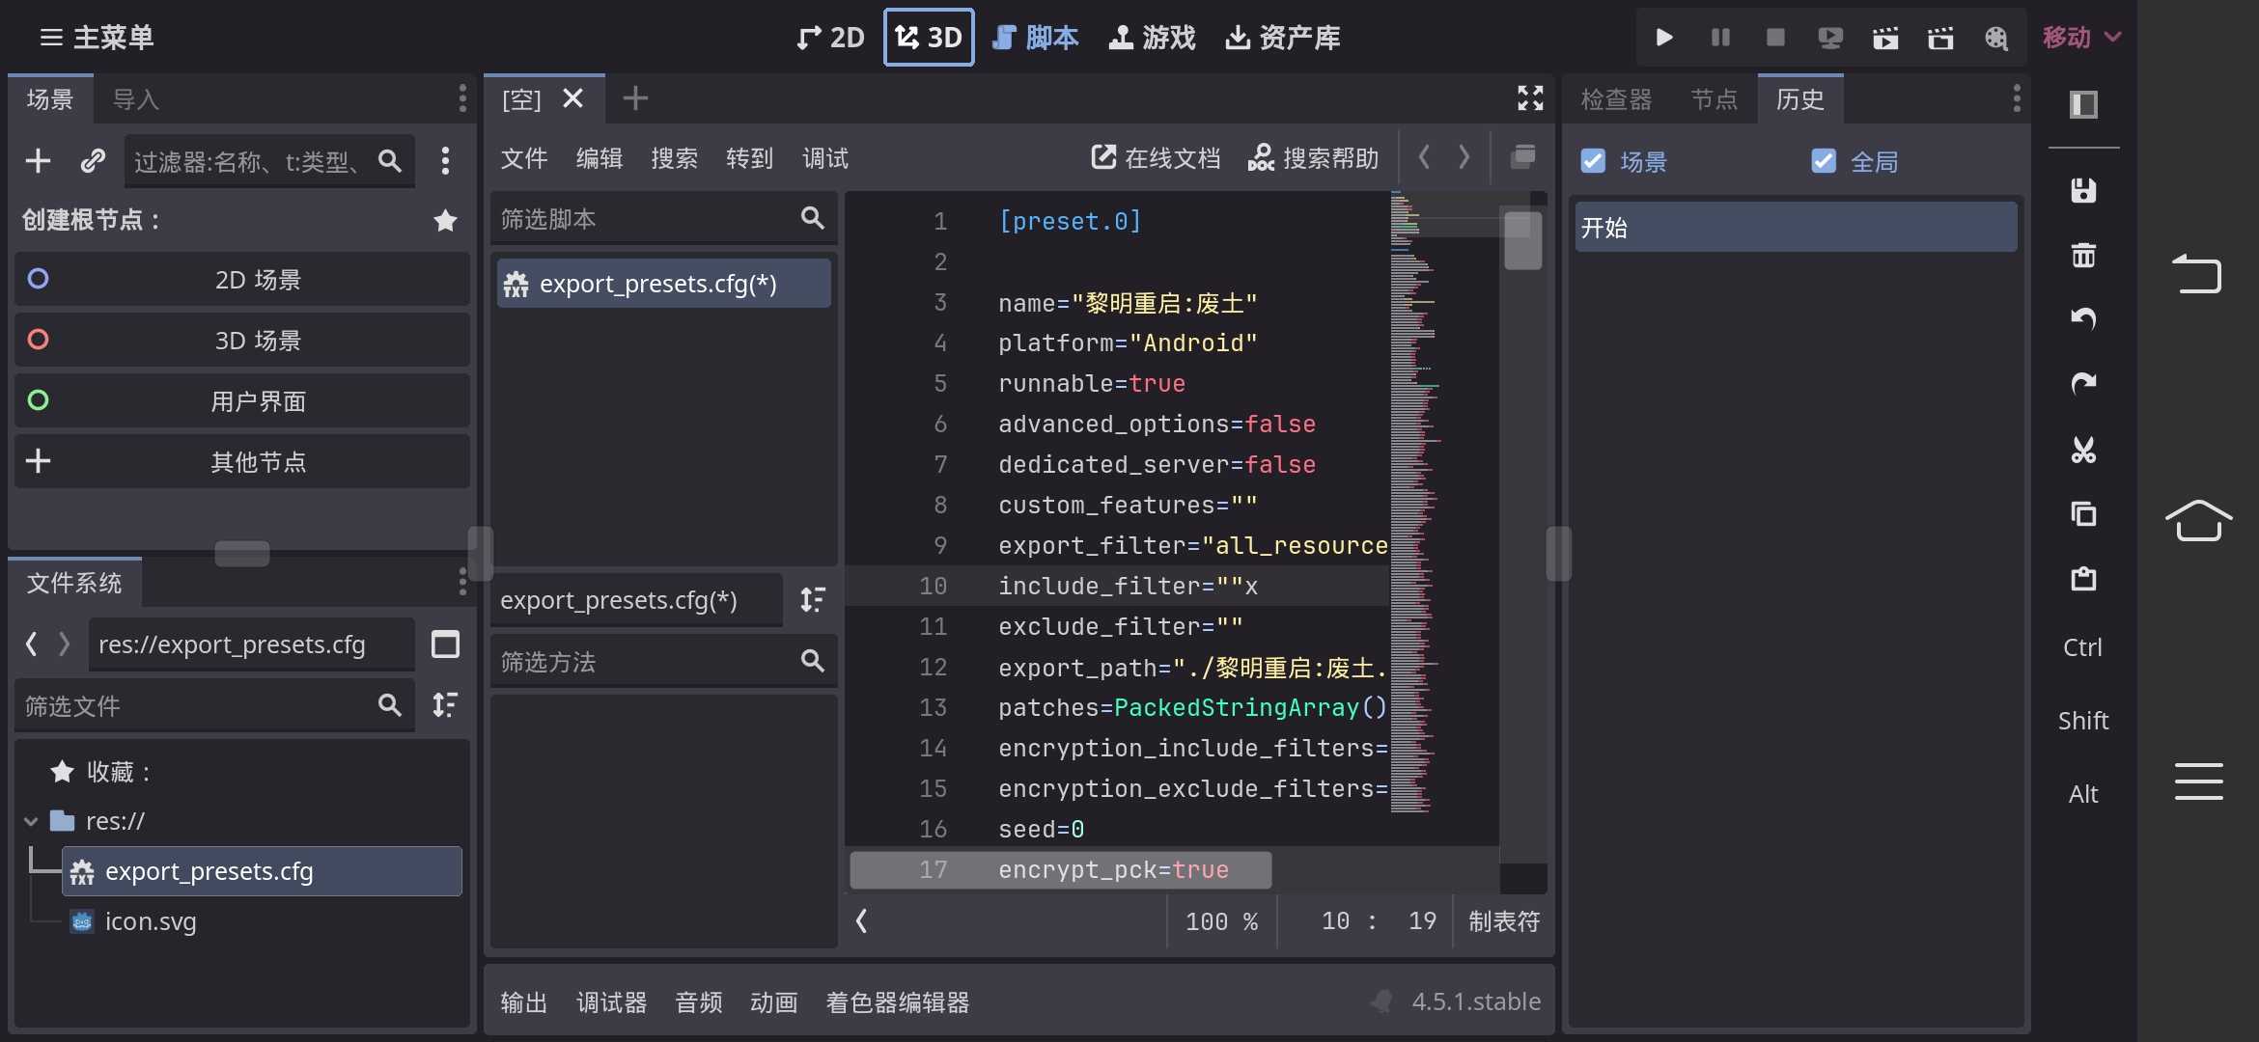This screenshot has height=1042, width=2259.
Task: Open the 编辑 menu in script editor
Action: coord(599,158)
